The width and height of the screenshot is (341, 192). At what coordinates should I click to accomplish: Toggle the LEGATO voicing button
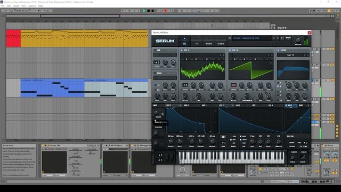[292, 147]
